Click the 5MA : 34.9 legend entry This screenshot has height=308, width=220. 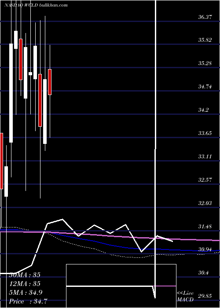click(26, 293)
